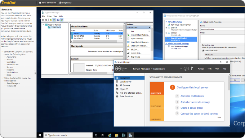Viewport: 245px width, 138px height.
Task: Click Create a server group link
Action: pos(192,108)
